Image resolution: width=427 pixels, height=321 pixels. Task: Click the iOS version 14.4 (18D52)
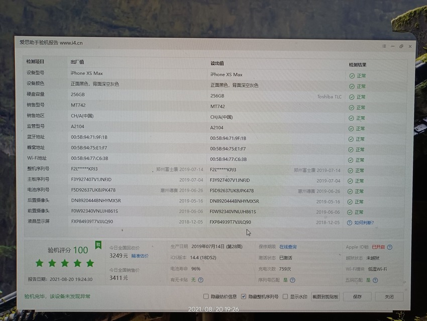click(x=203, y=258)
